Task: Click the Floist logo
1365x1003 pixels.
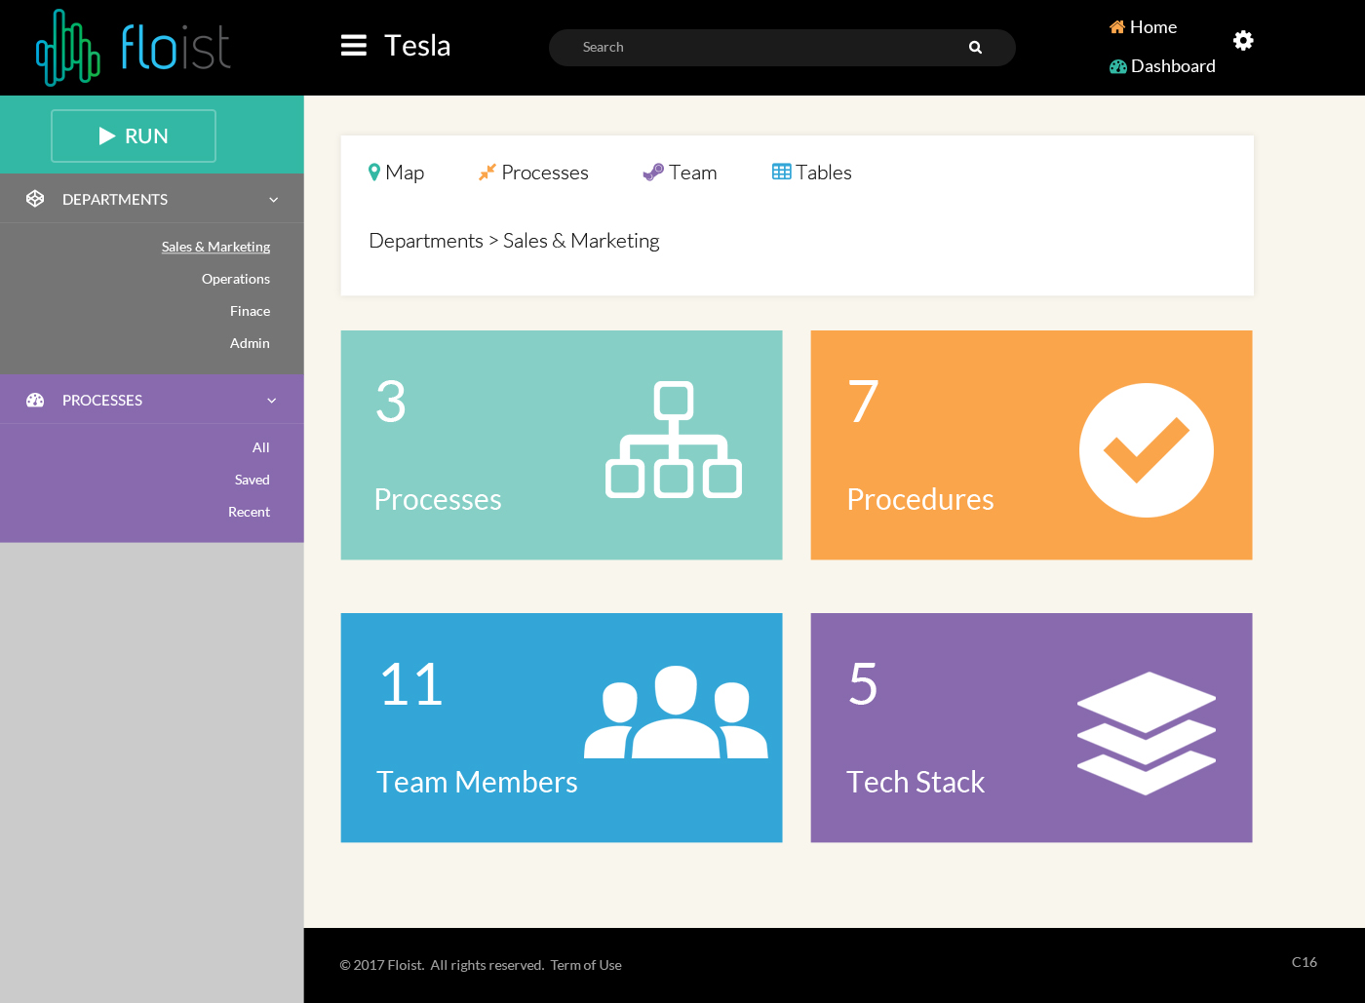Action: [134, 47]
